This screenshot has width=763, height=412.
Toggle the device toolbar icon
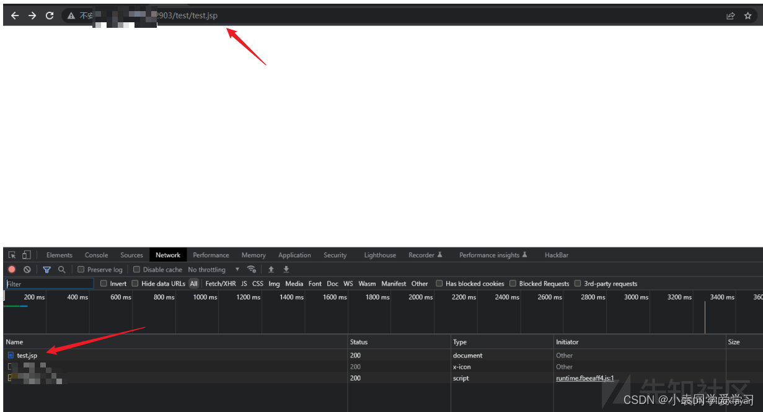26,255
